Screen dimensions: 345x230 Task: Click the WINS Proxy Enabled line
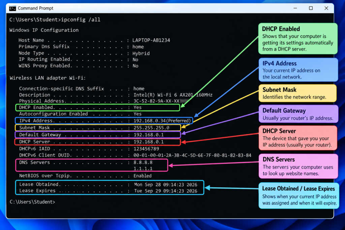(78, 66)
